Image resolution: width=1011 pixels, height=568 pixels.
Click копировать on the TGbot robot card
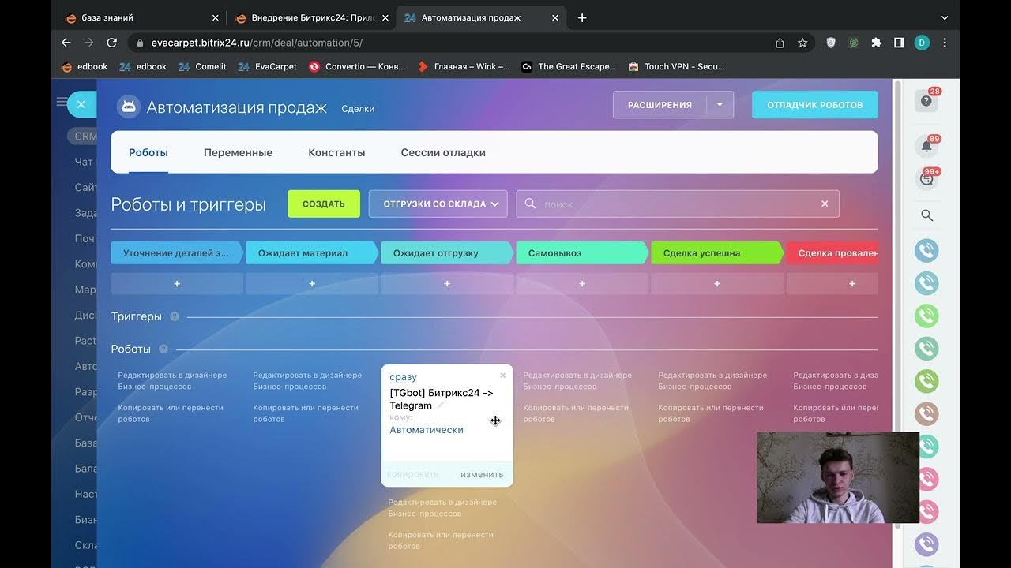coord(413,474)
